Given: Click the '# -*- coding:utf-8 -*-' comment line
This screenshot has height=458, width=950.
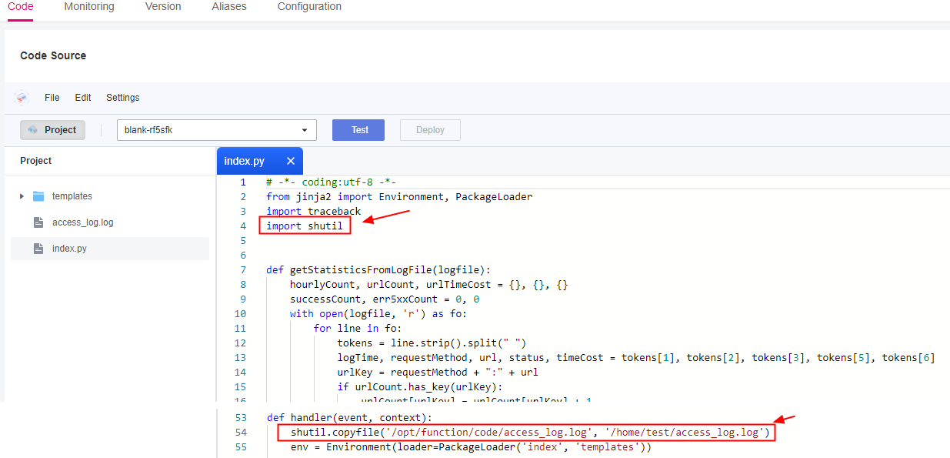Looking at the screenshot, I should pos(332,182).
